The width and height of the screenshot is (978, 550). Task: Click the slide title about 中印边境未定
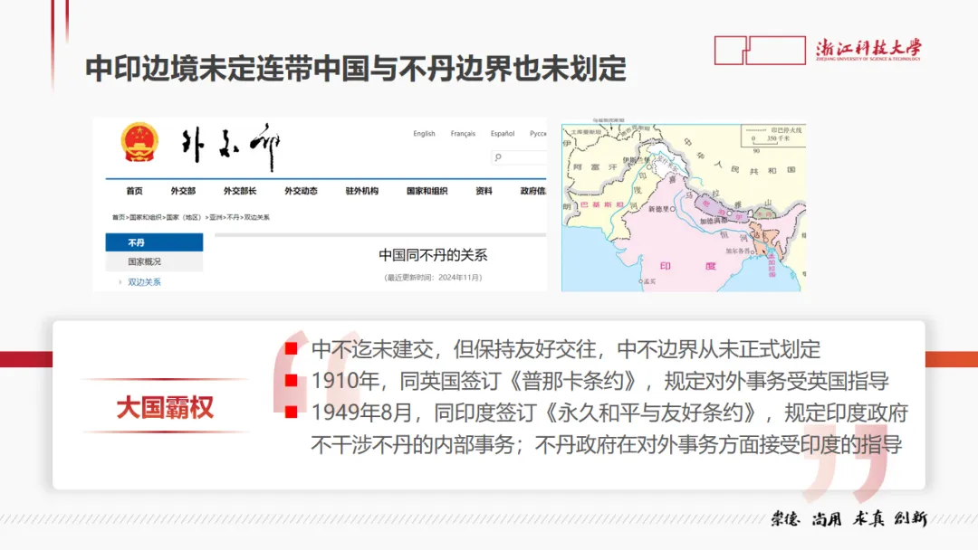[356, 68]
